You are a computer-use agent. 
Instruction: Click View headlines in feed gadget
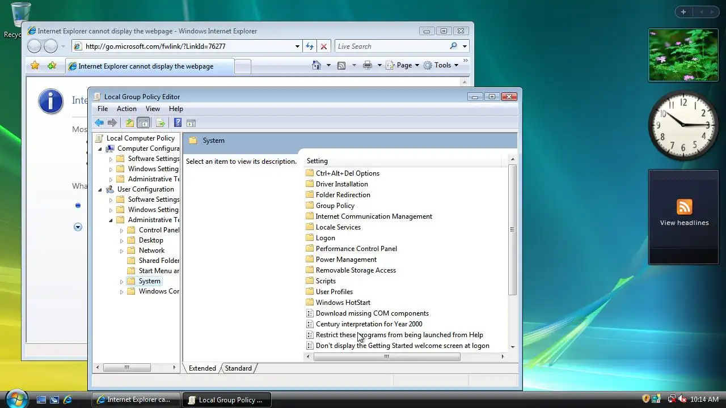tap(684, 223)
